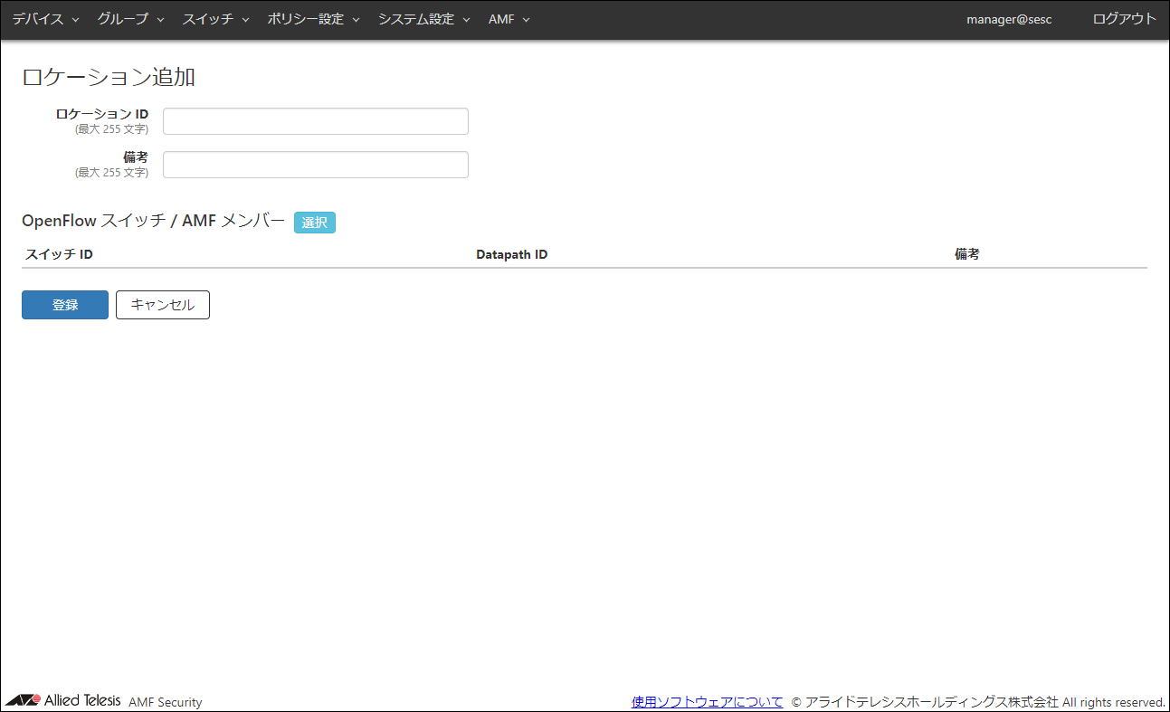Click the ロケーション追加 page heading

pos(109,77)
